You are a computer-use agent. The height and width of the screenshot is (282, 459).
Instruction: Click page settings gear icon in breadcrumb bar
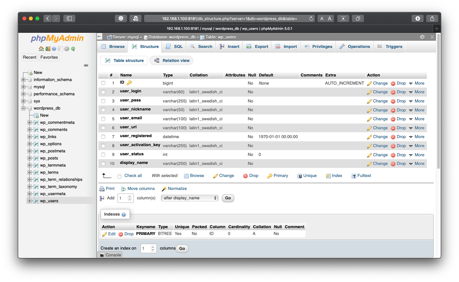coord(422,37)
